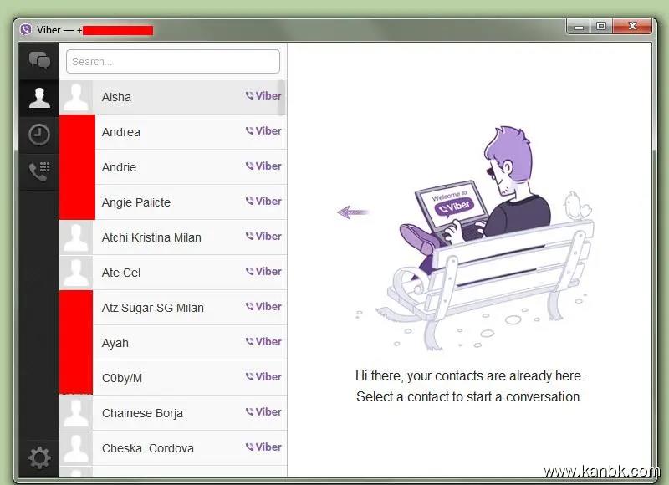This screenshot has height=485, width=669.
Task: Click the contact list scrollbar thumb
Action: (x=282, y=97)
